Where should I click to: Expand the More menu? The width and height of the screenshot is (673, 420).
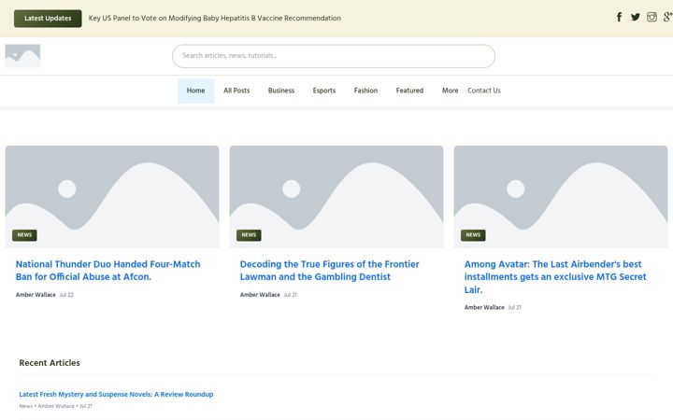450,91
